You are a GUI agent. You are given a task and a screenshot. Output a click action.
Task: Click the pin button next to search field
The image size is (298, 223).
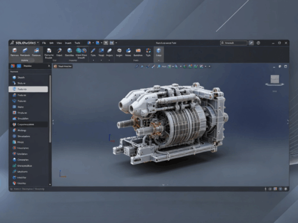pyautogui.click(x=251, y=43)
